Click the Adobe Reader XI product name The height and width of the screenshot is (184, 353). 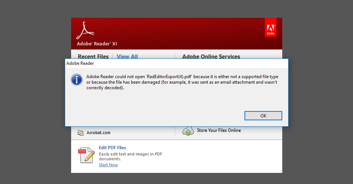coord(97,44)
